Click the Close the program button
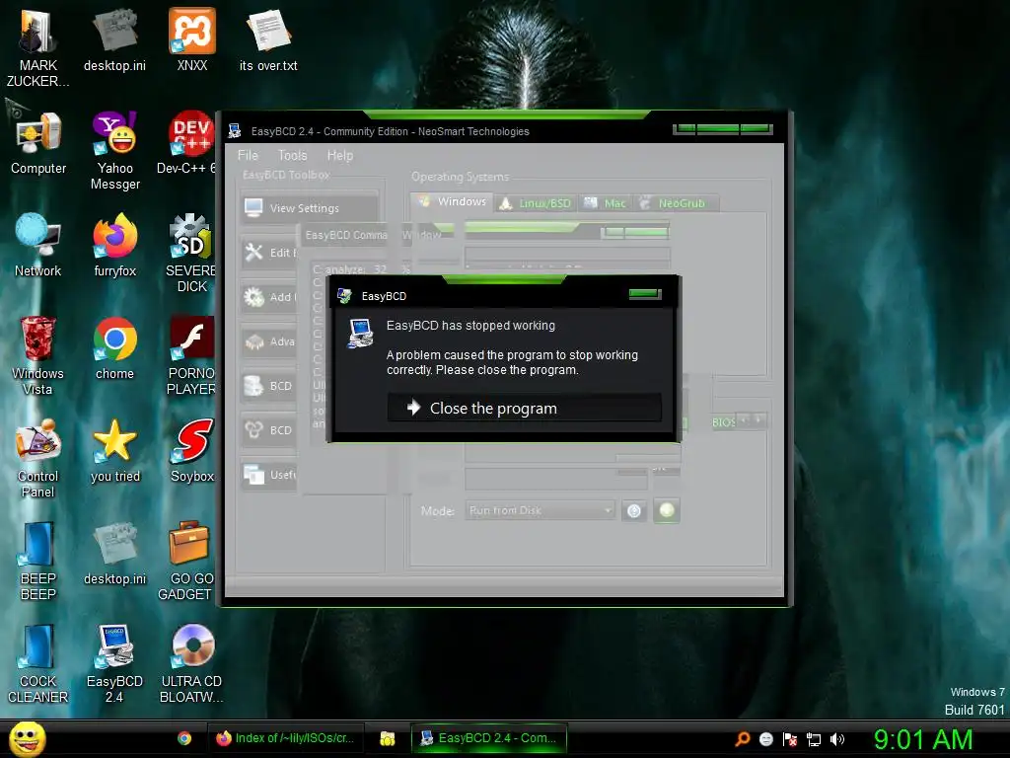The image size is (1010, 758). [525, 408]
